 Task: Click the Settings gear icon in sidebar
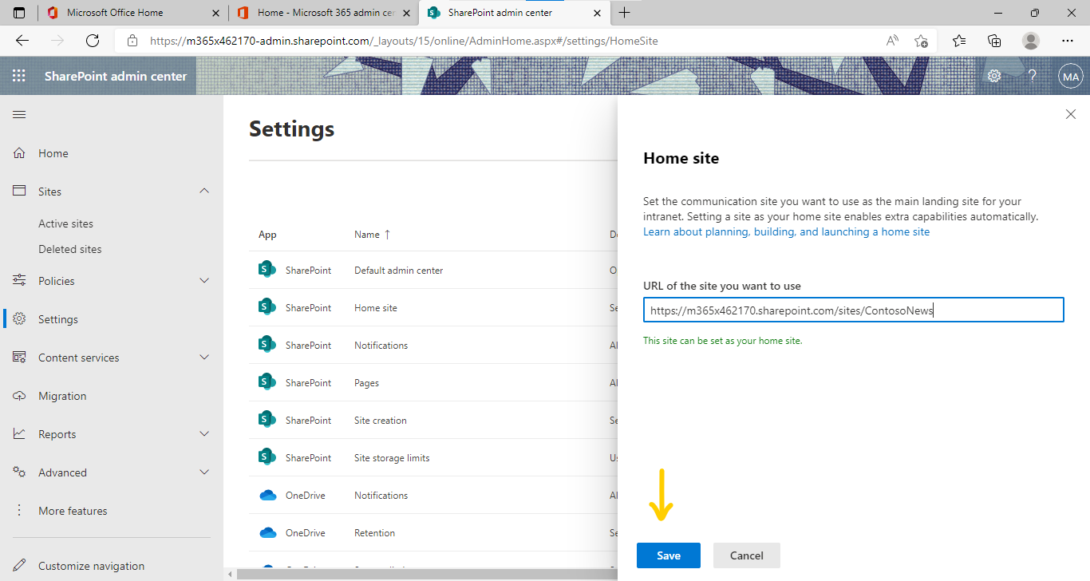(x=20, y=319)
